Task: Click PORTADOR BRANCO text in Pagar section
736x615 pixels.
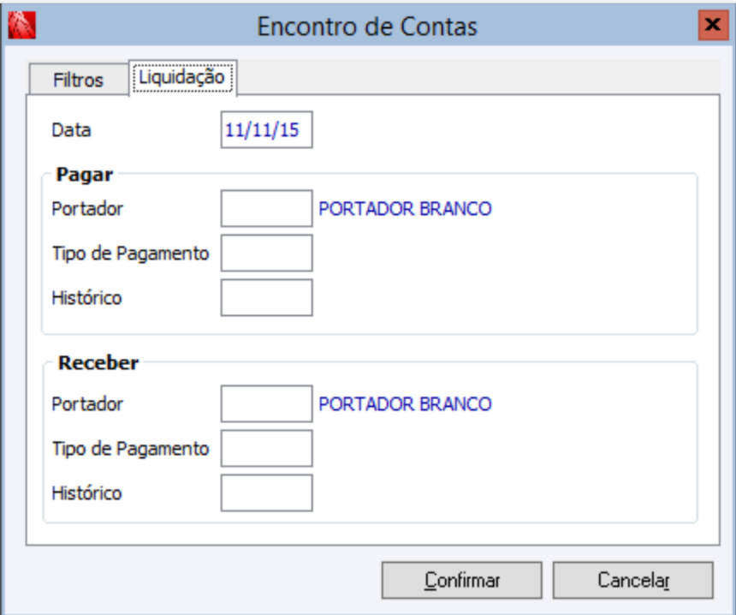Action: (405, 209)
